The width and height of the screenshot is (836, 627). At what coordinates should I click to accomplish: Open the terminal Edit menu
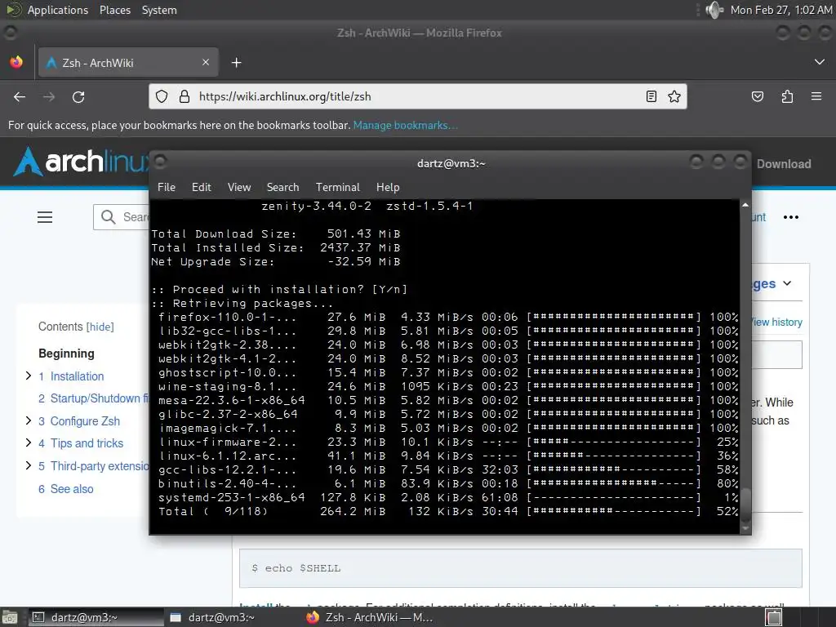(202, 187)
